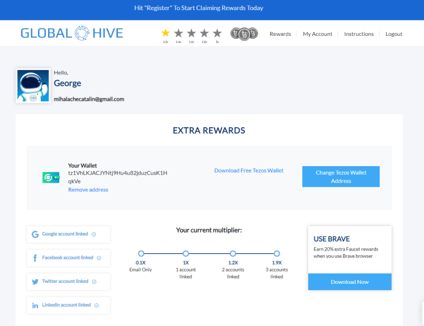The width and height of the screenshot is (424, 326).
Task: Click the USE BRAVE heading
Action: coord(331,239)
